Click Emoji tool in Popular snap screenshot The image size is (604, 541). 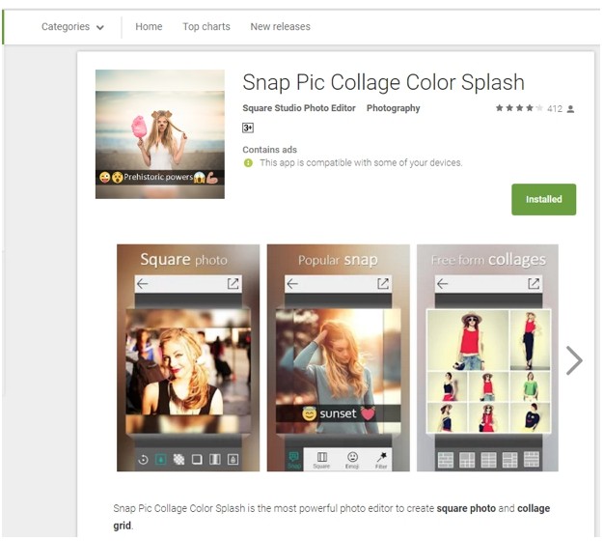[352, 458]
